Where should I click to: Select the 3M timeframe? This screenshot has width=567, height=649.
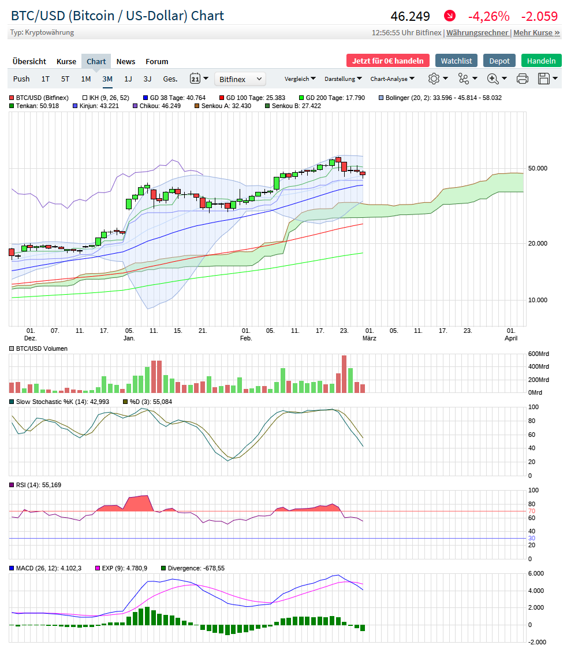[107, 79]
